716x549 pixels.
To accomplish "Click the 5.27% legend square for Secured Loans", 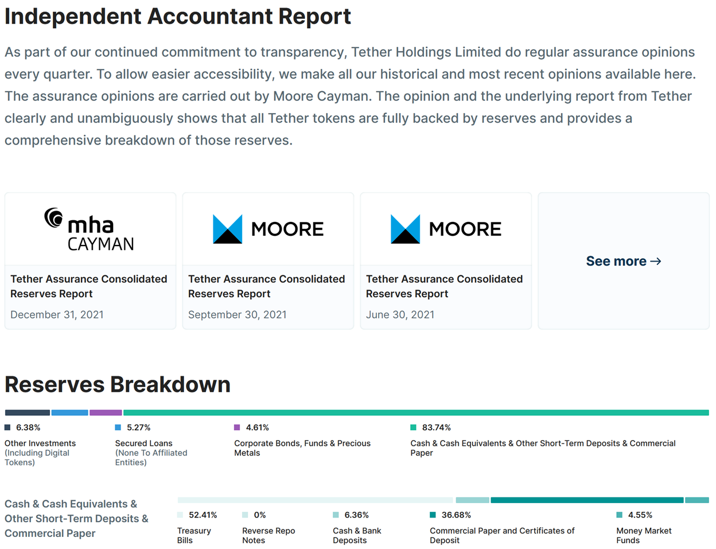I will (x=118, y=427).
